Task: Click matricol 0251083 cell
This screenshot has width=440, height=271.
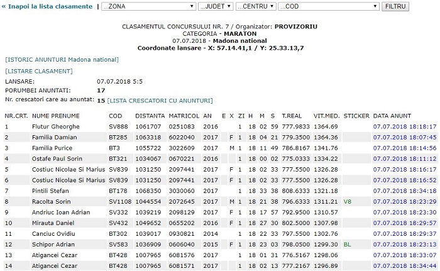Action: point(182,126)
